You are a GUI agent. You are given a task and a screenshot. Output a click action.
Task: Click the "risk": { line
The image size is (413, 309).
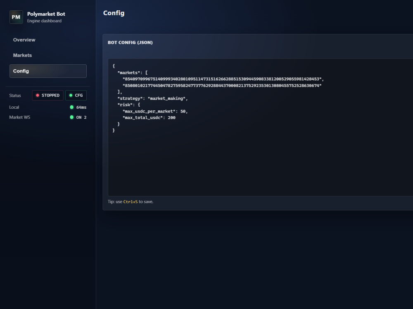[128, 105]
